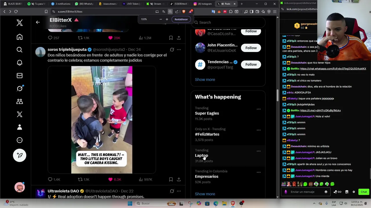Switch to 3 notifications browser tab
This screenshot has width=371, height=208.
coord(61,4)
